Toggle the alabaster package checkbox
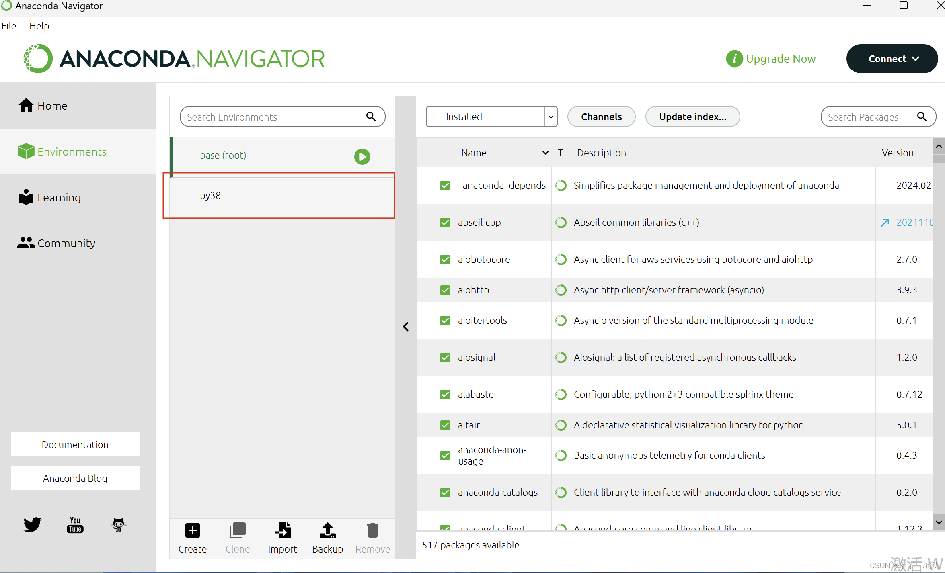Image resolution: width=945 pixels, height=573 pixels. click(445, 395)
